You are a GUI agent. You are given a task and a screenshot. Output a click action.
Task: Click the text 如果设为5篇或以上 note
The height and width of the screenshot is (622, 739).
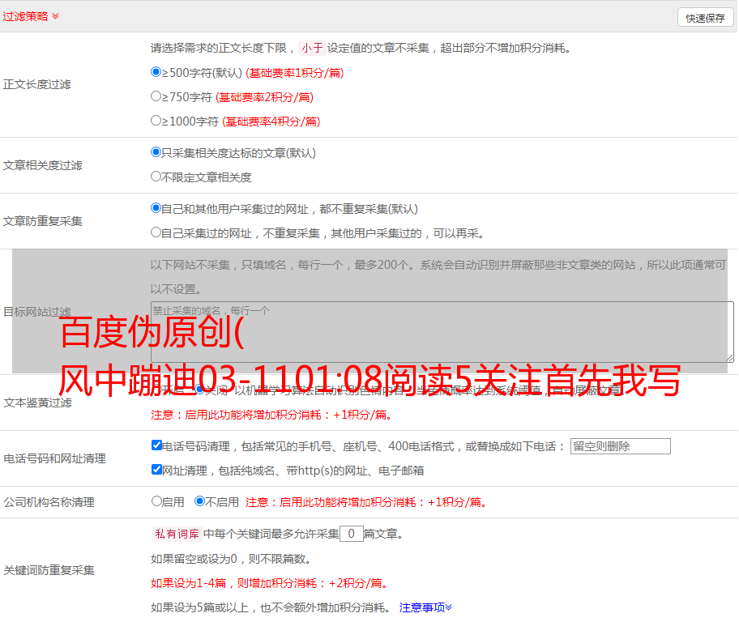(x=271, y=607)
